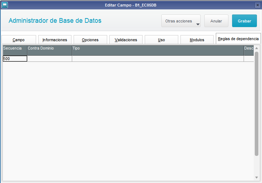Open the Otras acciones dropdown
The height and width of the screenshot is (183, 262).
click(181, 21)
